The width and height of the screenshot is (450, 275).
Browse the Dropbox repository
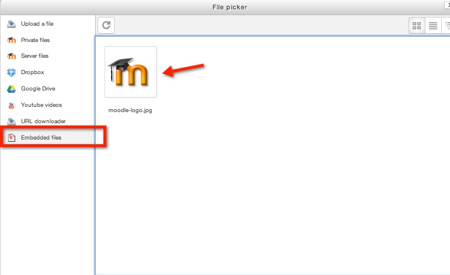pos(32,72)
